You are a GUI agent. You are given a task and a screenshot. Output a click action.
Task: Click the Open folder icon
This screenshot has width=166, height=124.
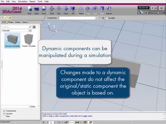[37, 9]
